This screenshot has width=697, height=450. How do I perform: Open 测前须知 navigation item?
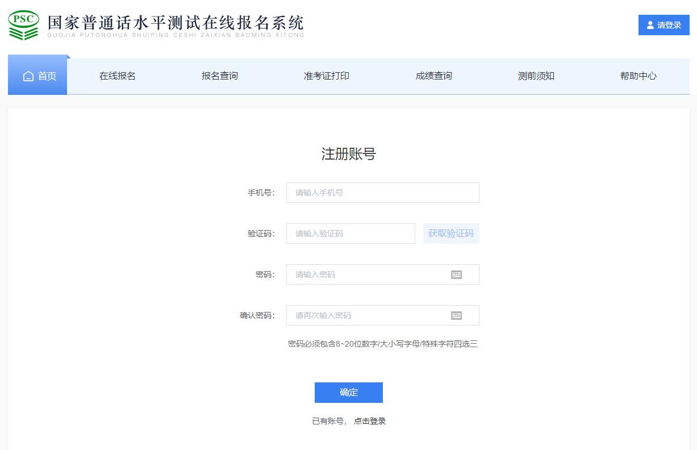[x=536, y=76]
